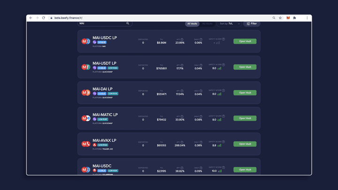Click the MAI-AVAX LP token pair icon
This screenshot has height=190, width=338.
coord(85,144)
